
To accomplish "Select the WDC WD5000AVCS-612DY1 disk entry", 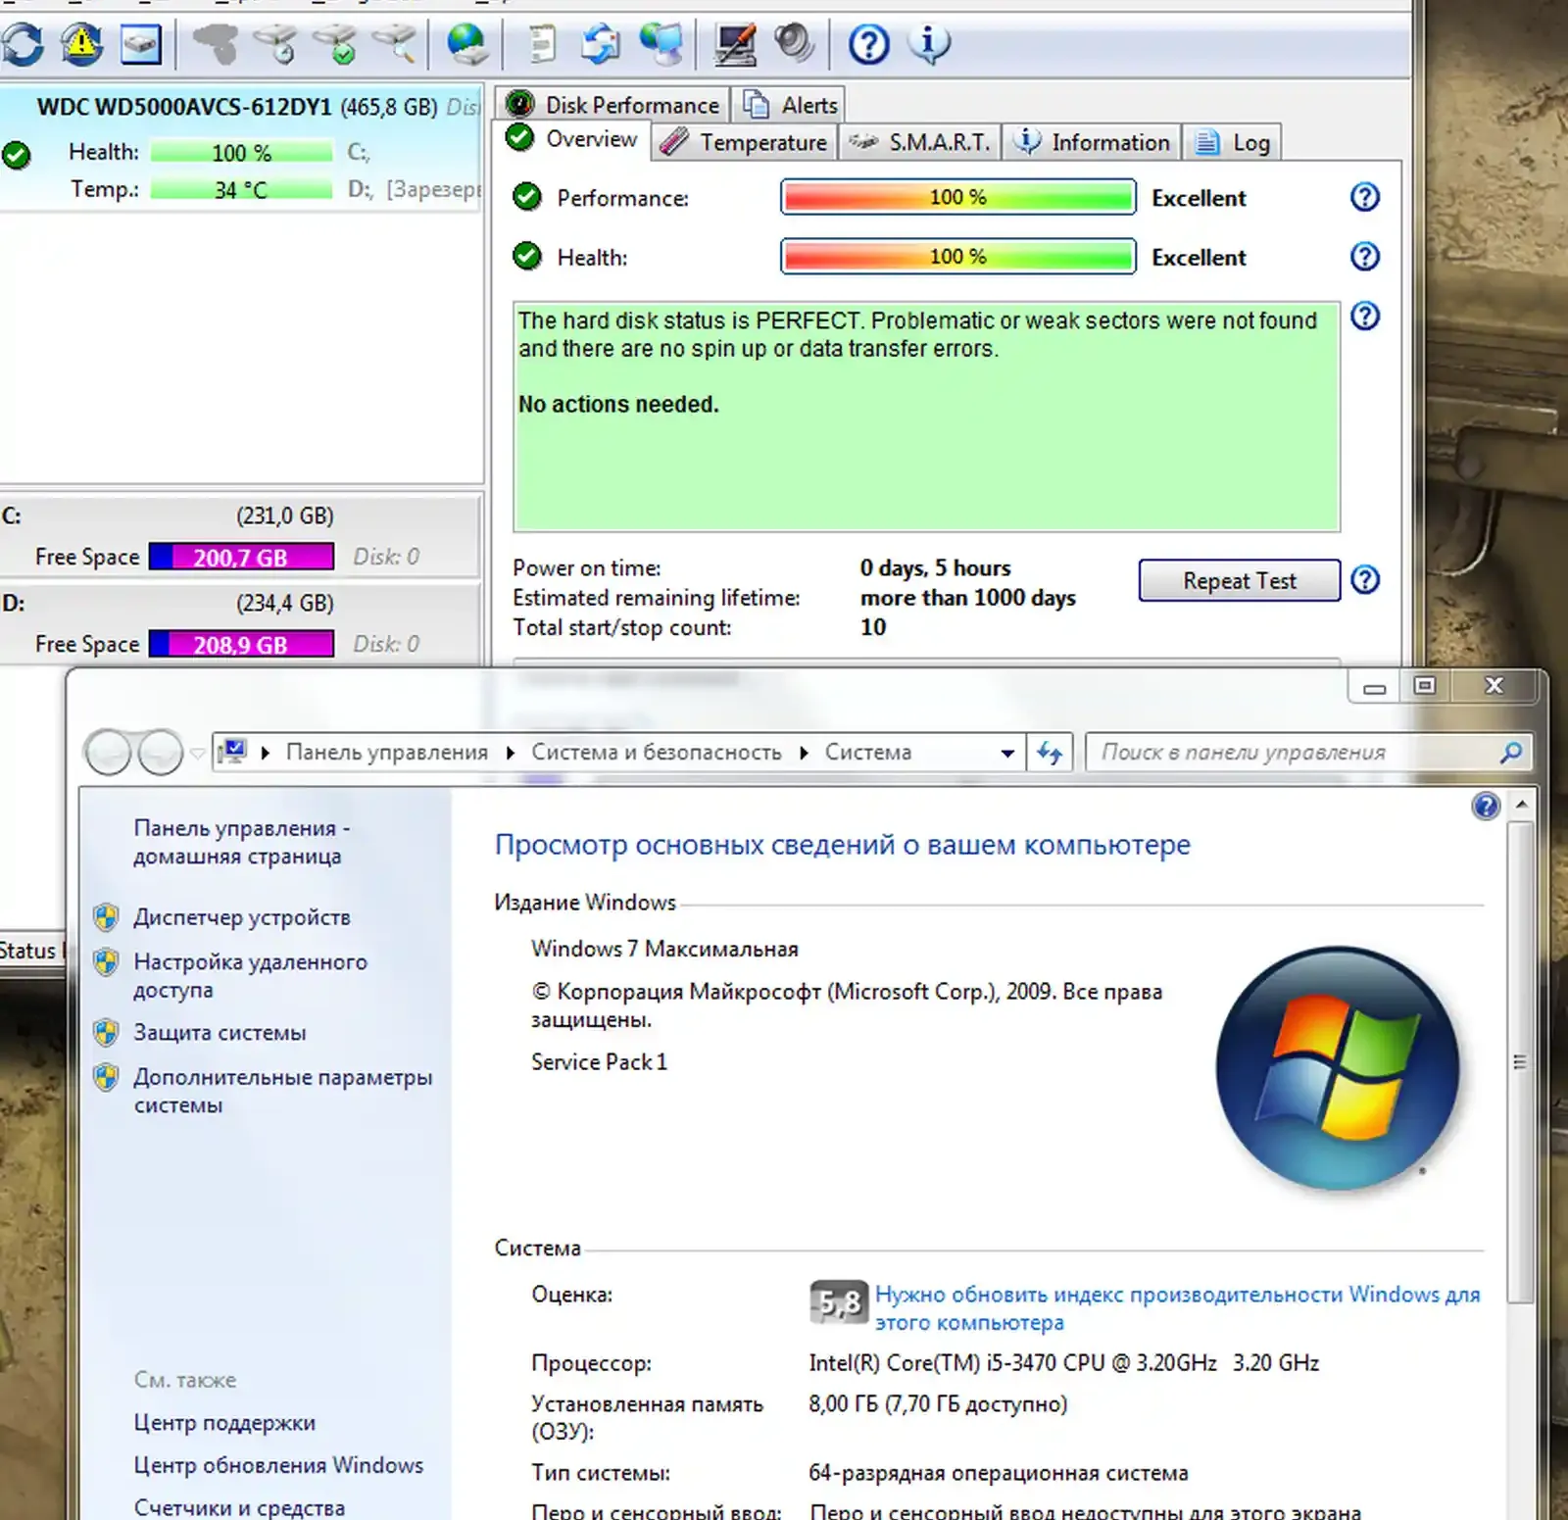I will [x=240, y=147].
